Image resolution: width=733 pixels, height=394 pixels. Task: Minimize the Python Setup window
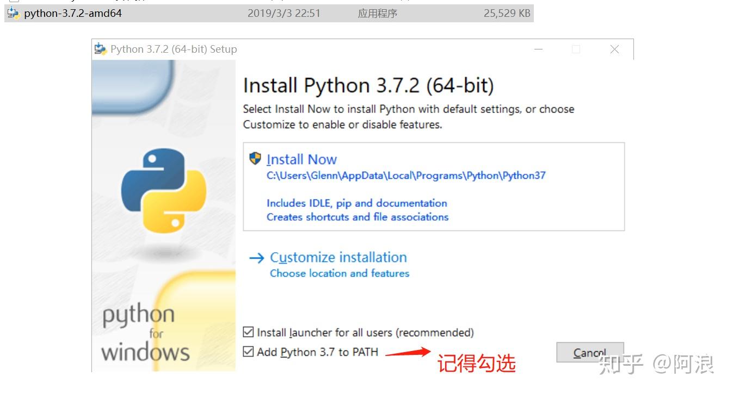[x=539, y=49]
